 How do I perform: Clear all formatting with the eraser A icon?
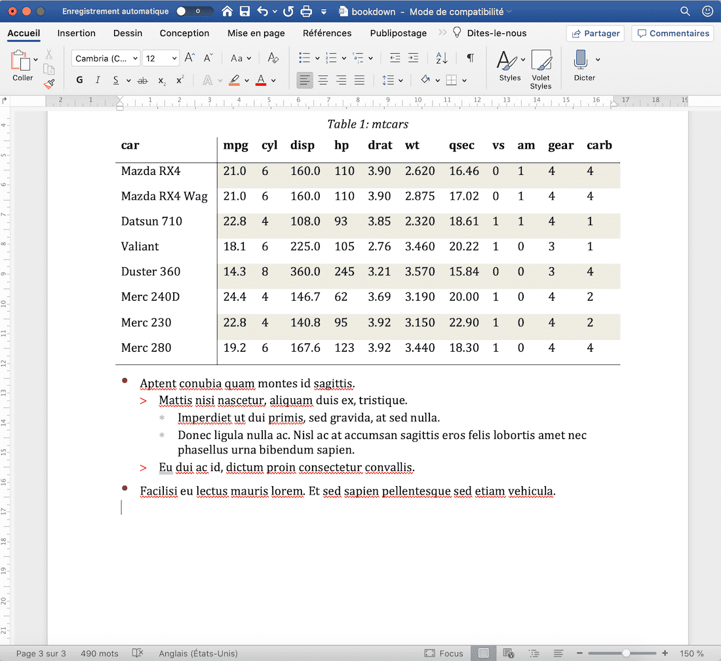coord(273,58)
